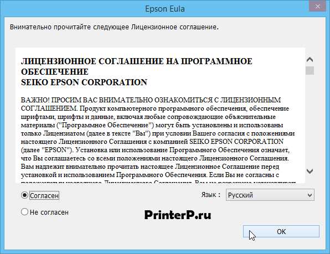Confirm with the OK button

coord(281,232)
